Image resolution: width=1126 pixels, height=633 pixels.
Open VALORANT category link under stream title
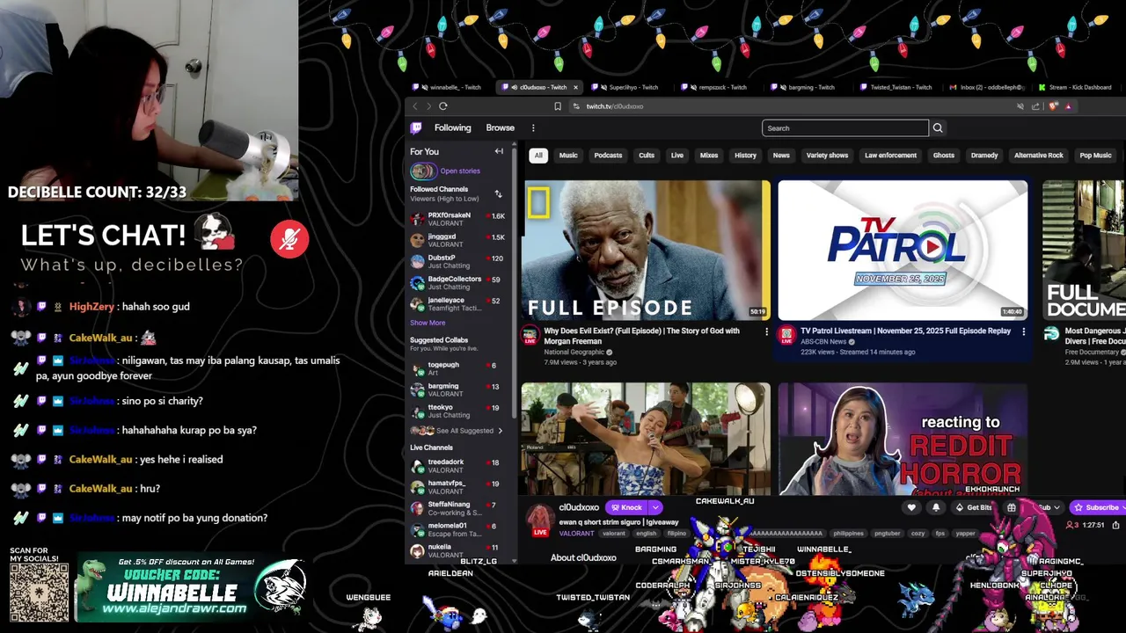(x=576, y=534)
